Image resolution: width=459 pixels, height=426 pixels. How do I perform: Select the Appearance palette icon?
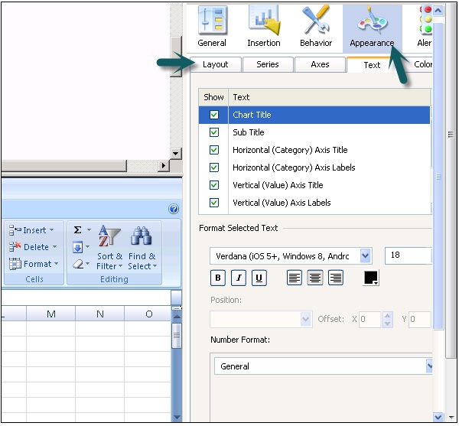click(x=371, y=25)
